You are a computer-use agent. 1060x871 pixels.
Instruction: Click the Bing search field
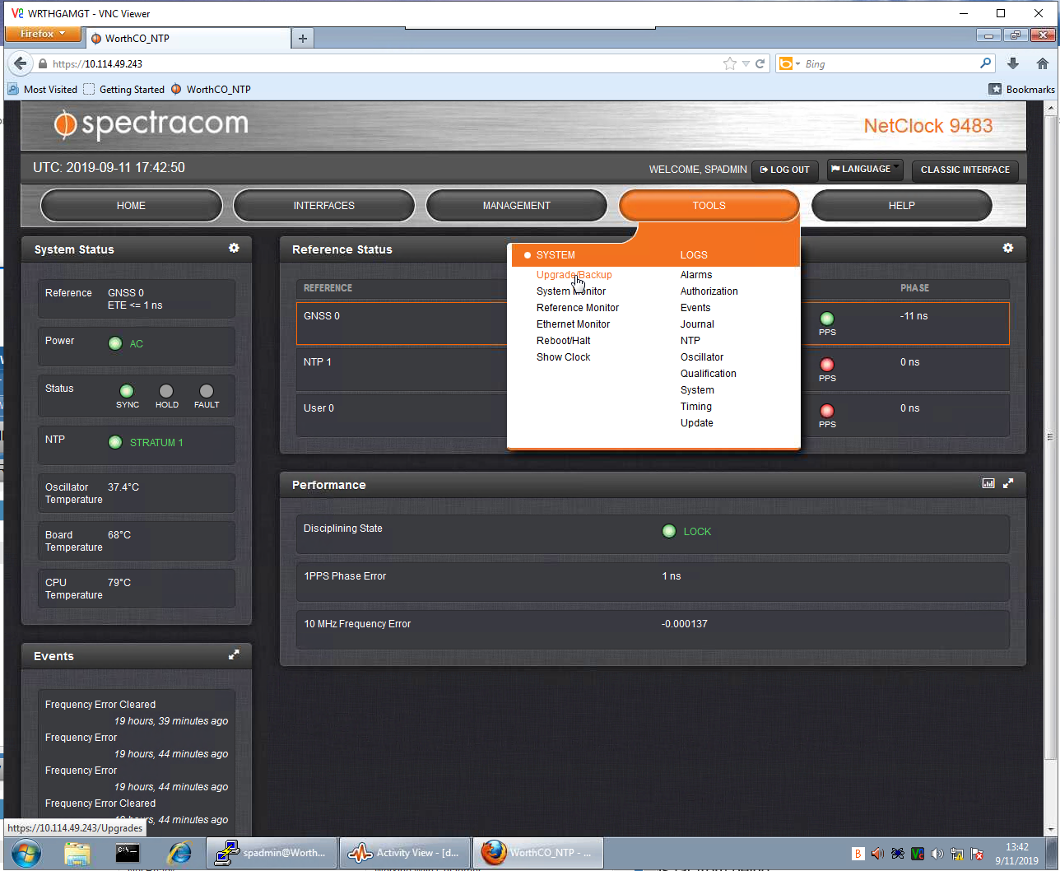(x=889, y=63)
